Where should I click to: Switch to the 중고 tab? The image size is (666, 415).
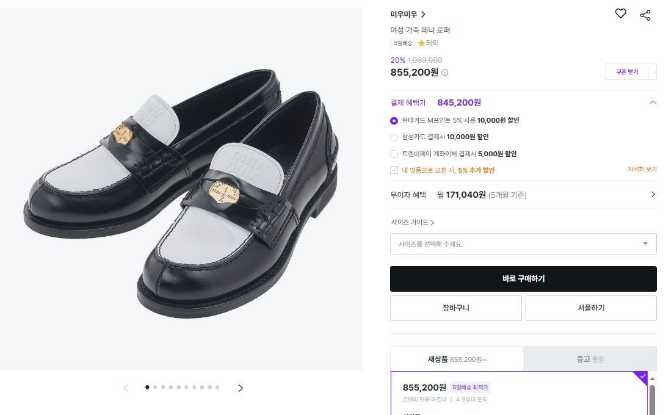coord(590,359)
